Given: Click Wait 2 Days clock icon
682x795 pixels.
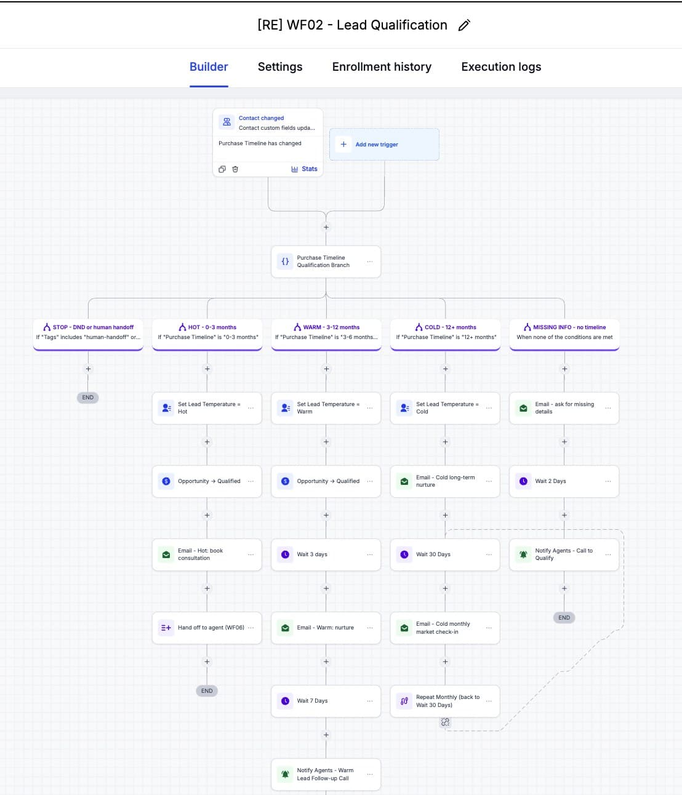Looking at the screenshot, I should coord(523,481).
